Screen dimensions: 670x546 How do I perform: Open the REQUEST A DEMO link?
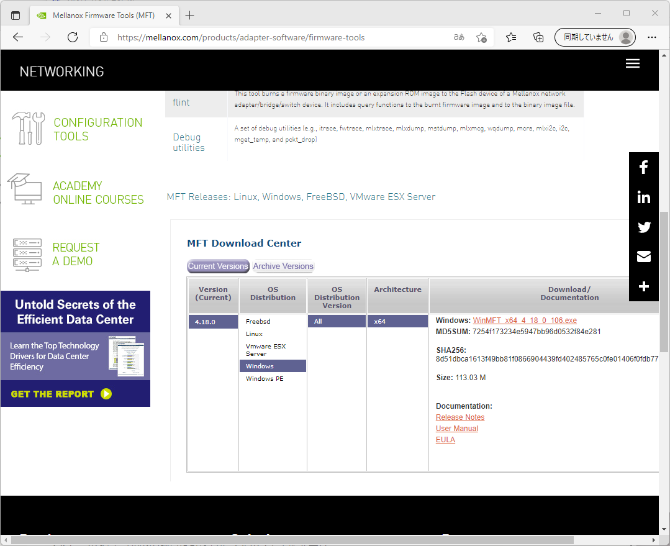coord(76,255)
